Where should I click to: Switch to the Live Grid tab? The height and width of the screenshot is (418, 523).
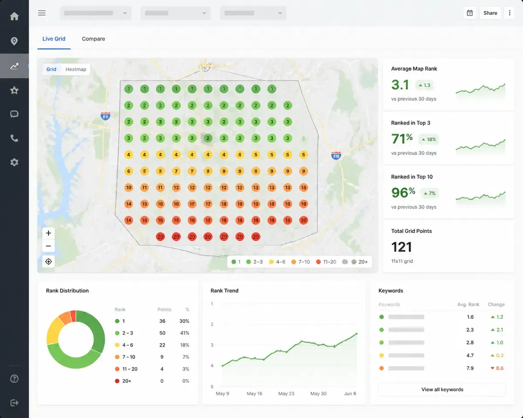(54, 39)
